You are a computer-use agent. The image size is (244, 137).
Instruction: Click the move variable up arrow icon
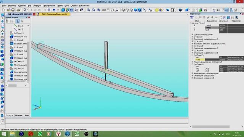pos(208,18)
